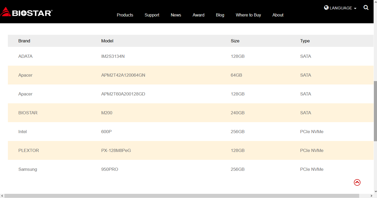Select model M200
This screenshot has width=377, height=198.
[x=107, y=113]
